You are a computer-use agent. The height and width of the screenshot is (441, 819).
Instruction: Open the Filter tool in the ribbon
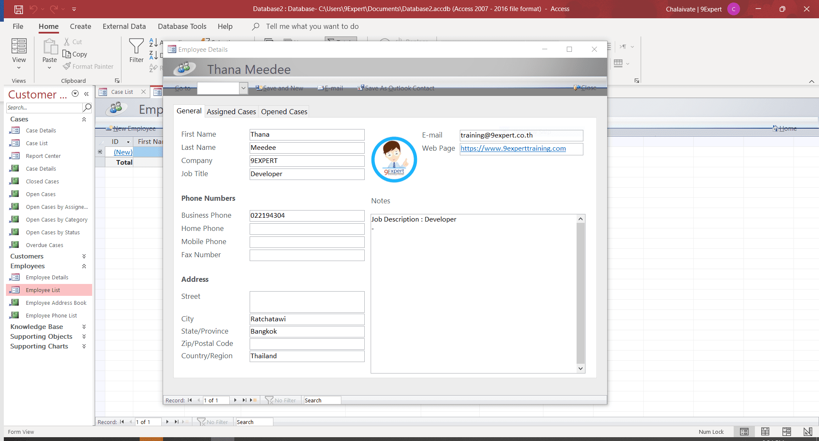point(136,50)
